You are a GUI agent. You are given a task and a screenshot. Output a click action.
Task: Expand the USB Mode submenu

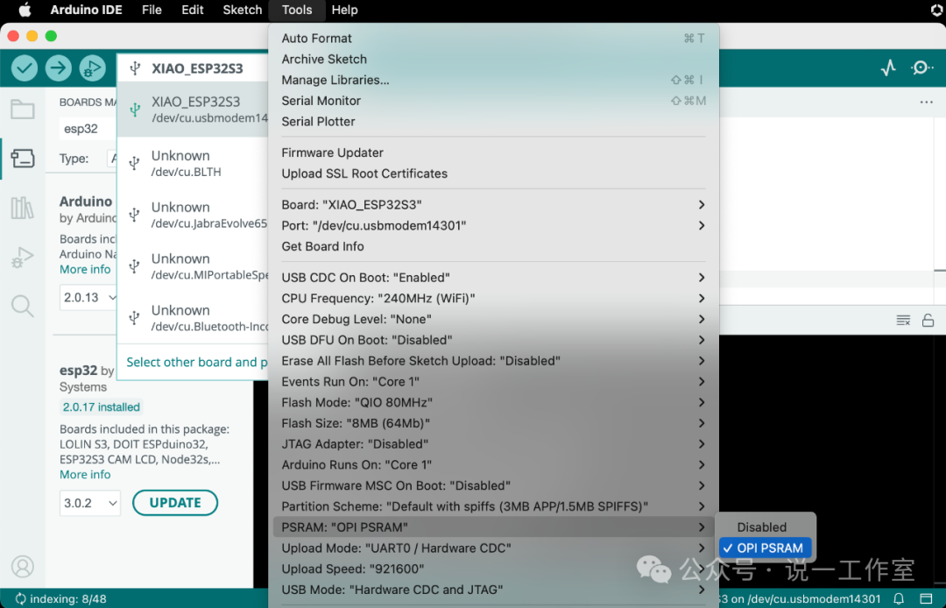[493, 590]
